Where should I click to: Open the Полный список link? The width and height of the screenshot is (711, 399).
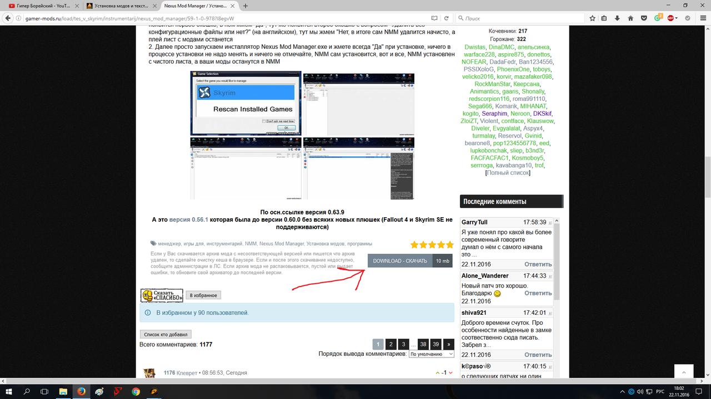pyautogui.click(x=508, y=173)
